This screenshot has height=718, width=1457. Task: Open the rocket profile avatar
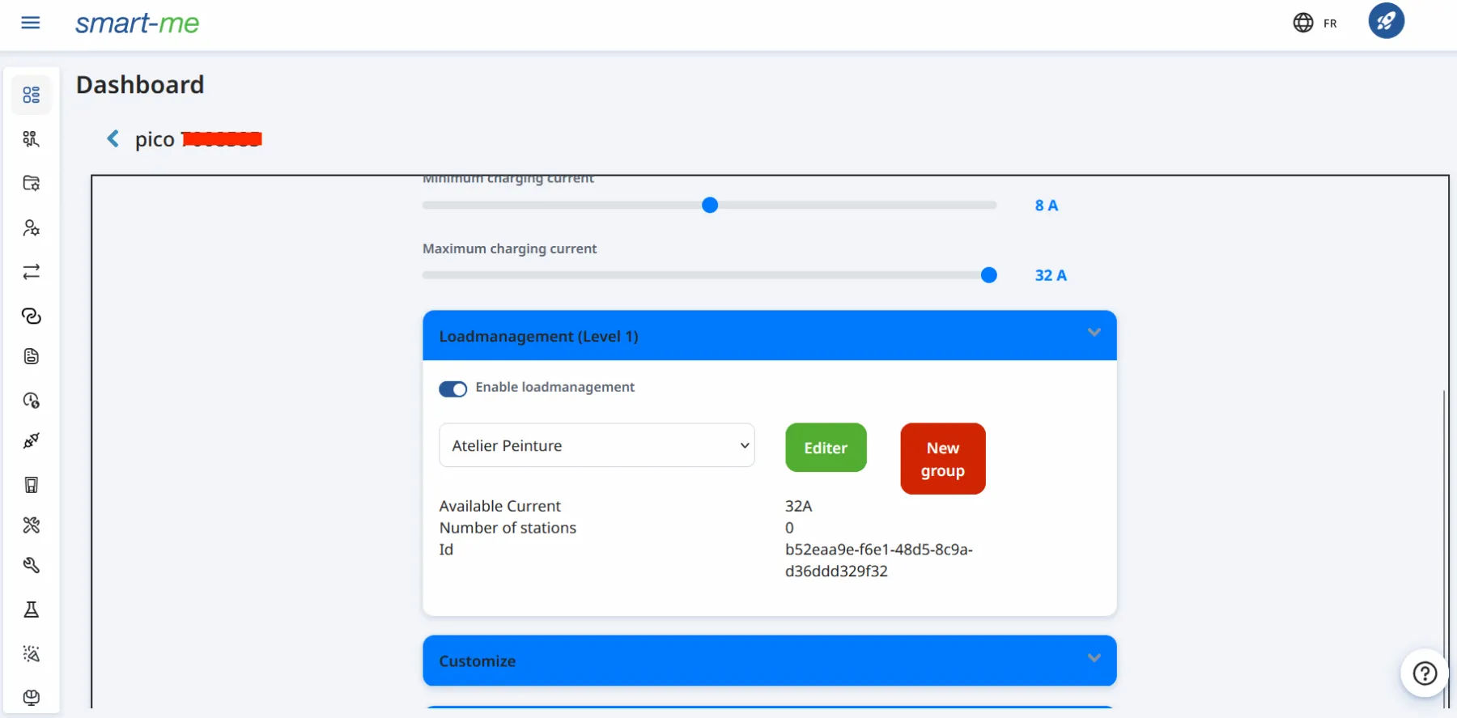pyautogui.click(x=1387, y=21)
